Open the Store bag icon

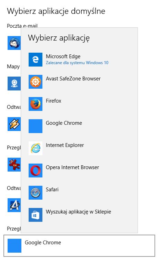click(x=36, y=215)
